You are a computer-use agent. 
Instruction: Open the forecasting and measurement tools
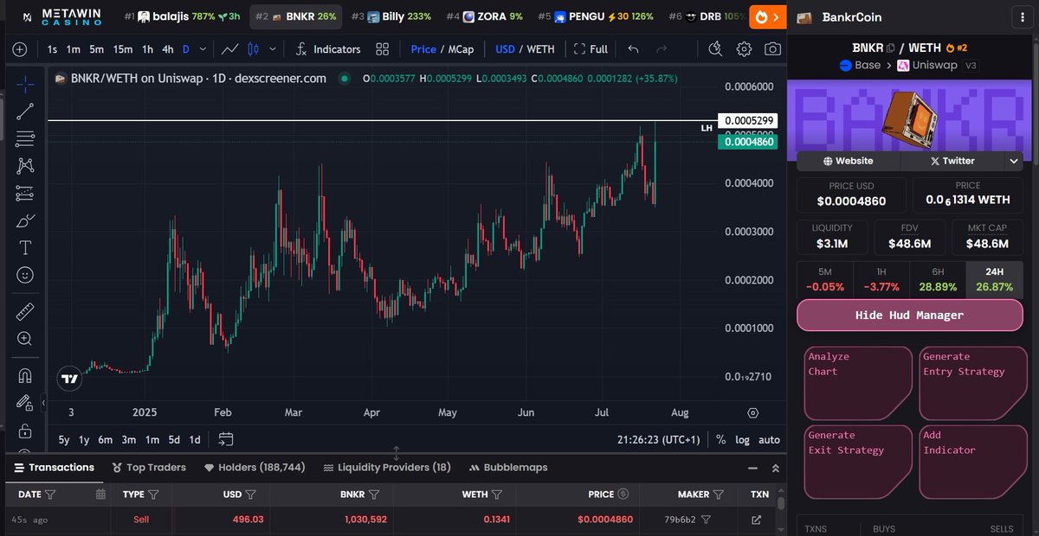25,193
